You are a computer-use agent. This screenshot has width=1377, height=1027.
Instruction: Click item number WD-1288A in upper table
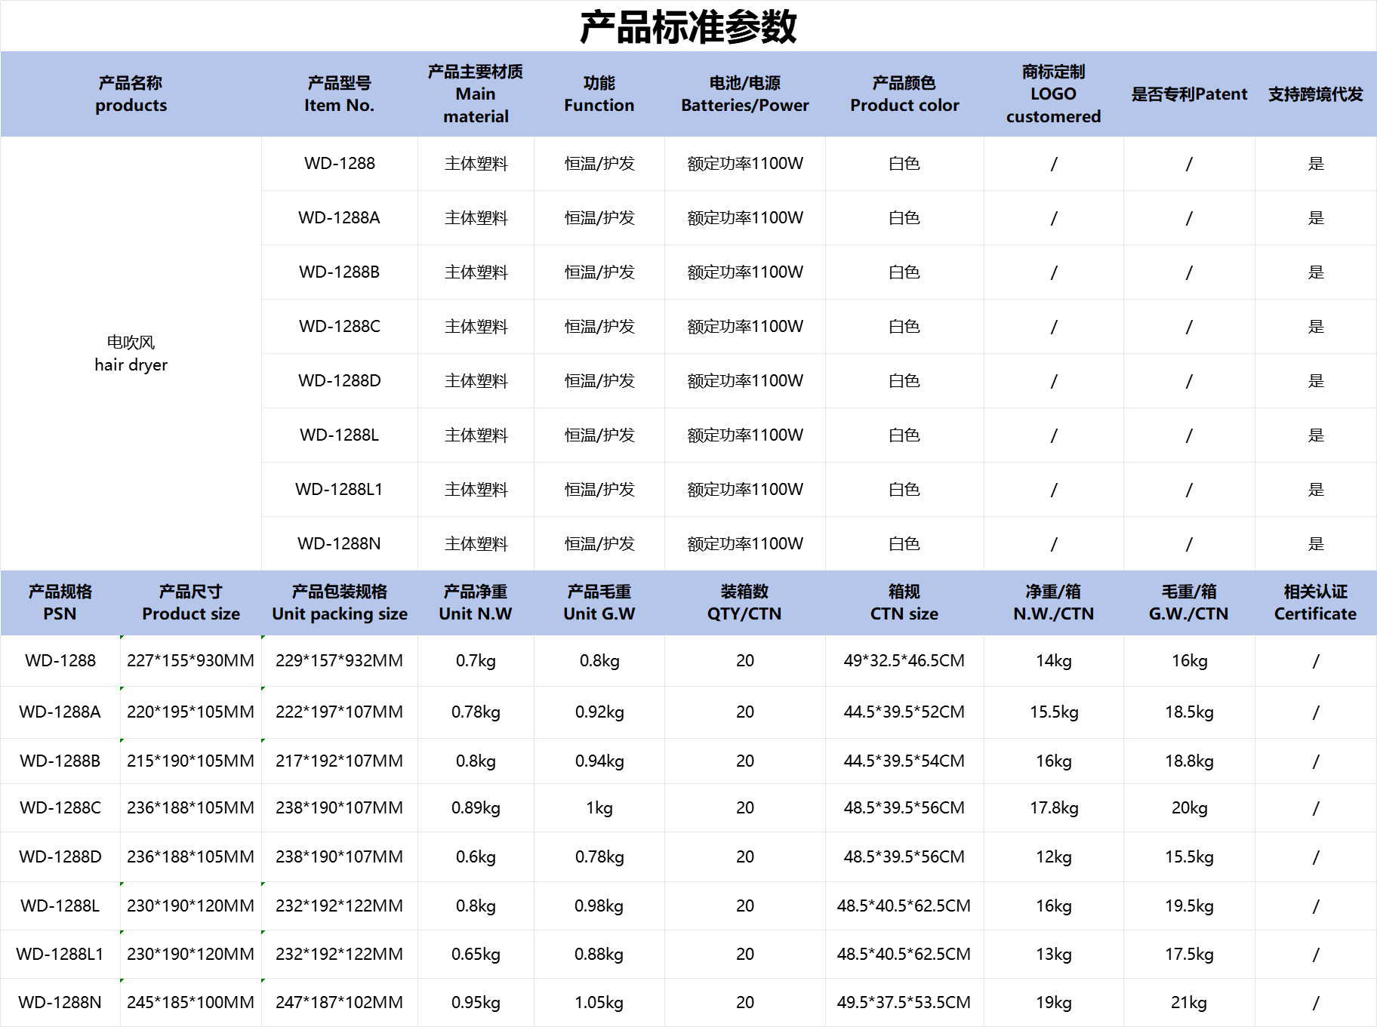tap(340, 218)
